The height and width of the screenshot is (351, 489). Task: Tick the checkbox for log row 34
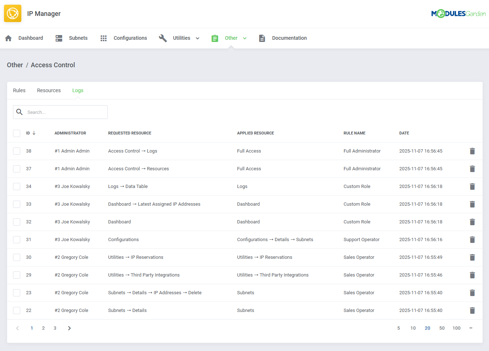click(x=17, y=186)
